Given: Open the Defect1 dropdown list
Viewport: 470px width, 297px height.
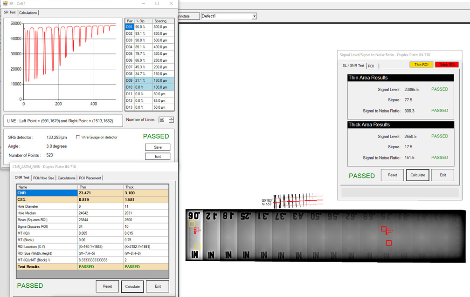Looking at the screenshot, I should click(254, 15).
